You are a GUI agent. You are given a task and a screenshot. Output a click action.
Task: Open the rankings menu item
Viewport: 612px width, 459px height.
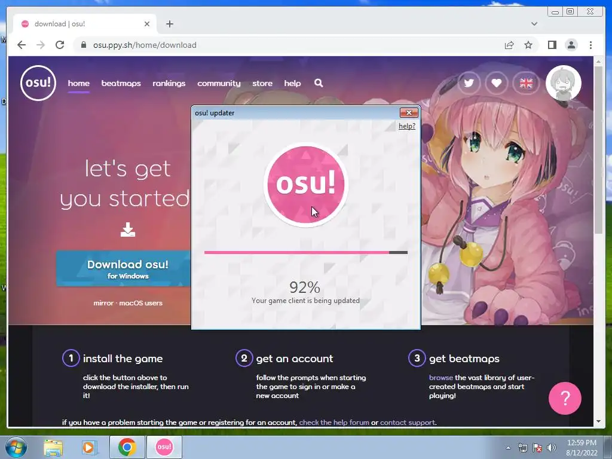[x=169, y=83]
